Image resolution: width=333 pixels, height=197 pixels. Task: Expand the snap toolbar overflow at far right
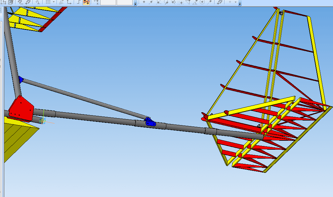tap(240, 3)
